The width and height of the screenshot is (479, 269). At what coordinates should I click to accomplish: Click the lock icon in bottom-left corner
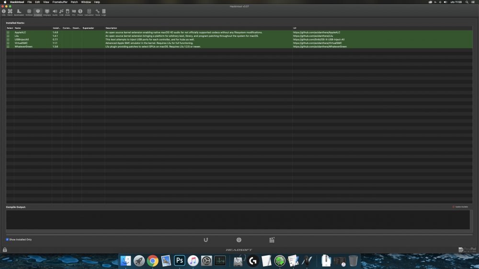coord(5,249)
